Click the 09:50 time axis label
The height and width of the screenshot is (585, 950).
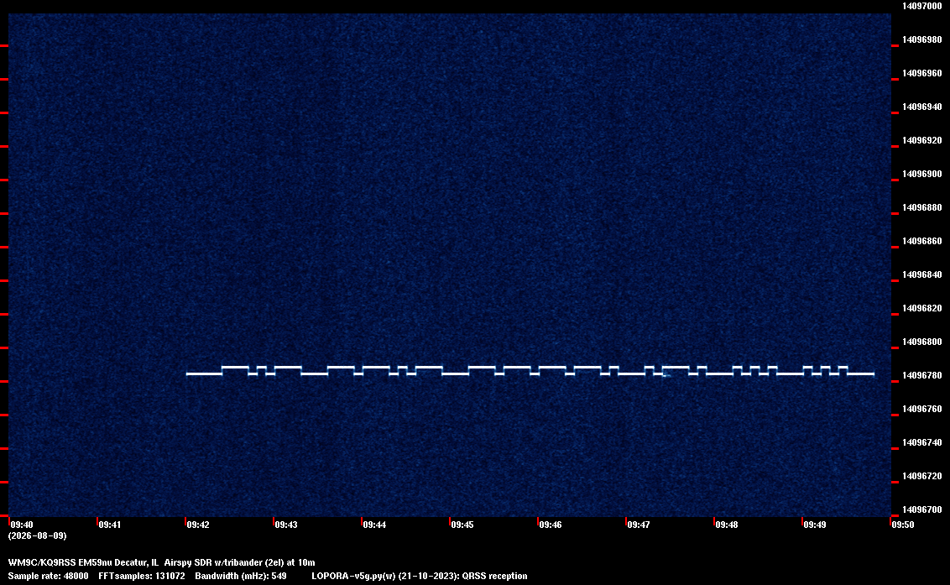coord(903,525)
